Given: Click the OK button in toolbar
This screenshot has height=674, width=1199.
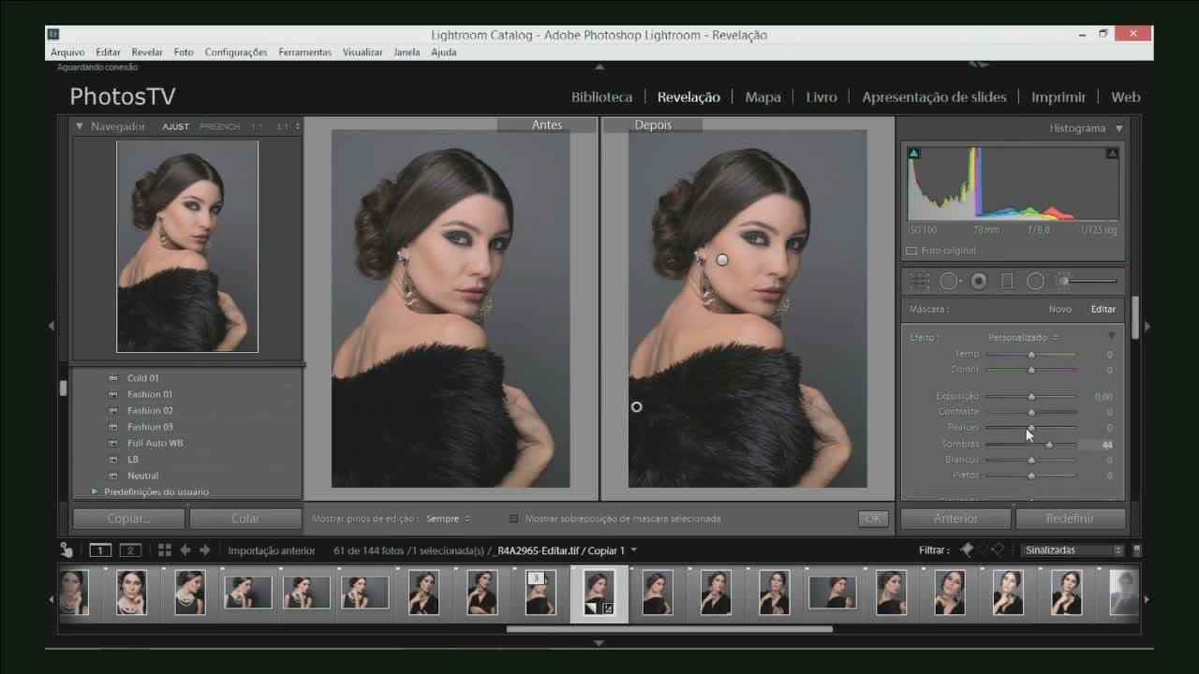Looking at the screenshot, I should [x=873, y=519].
